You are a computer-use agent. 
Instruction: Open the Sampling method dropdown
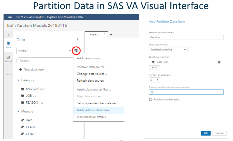tap(168, 50)
